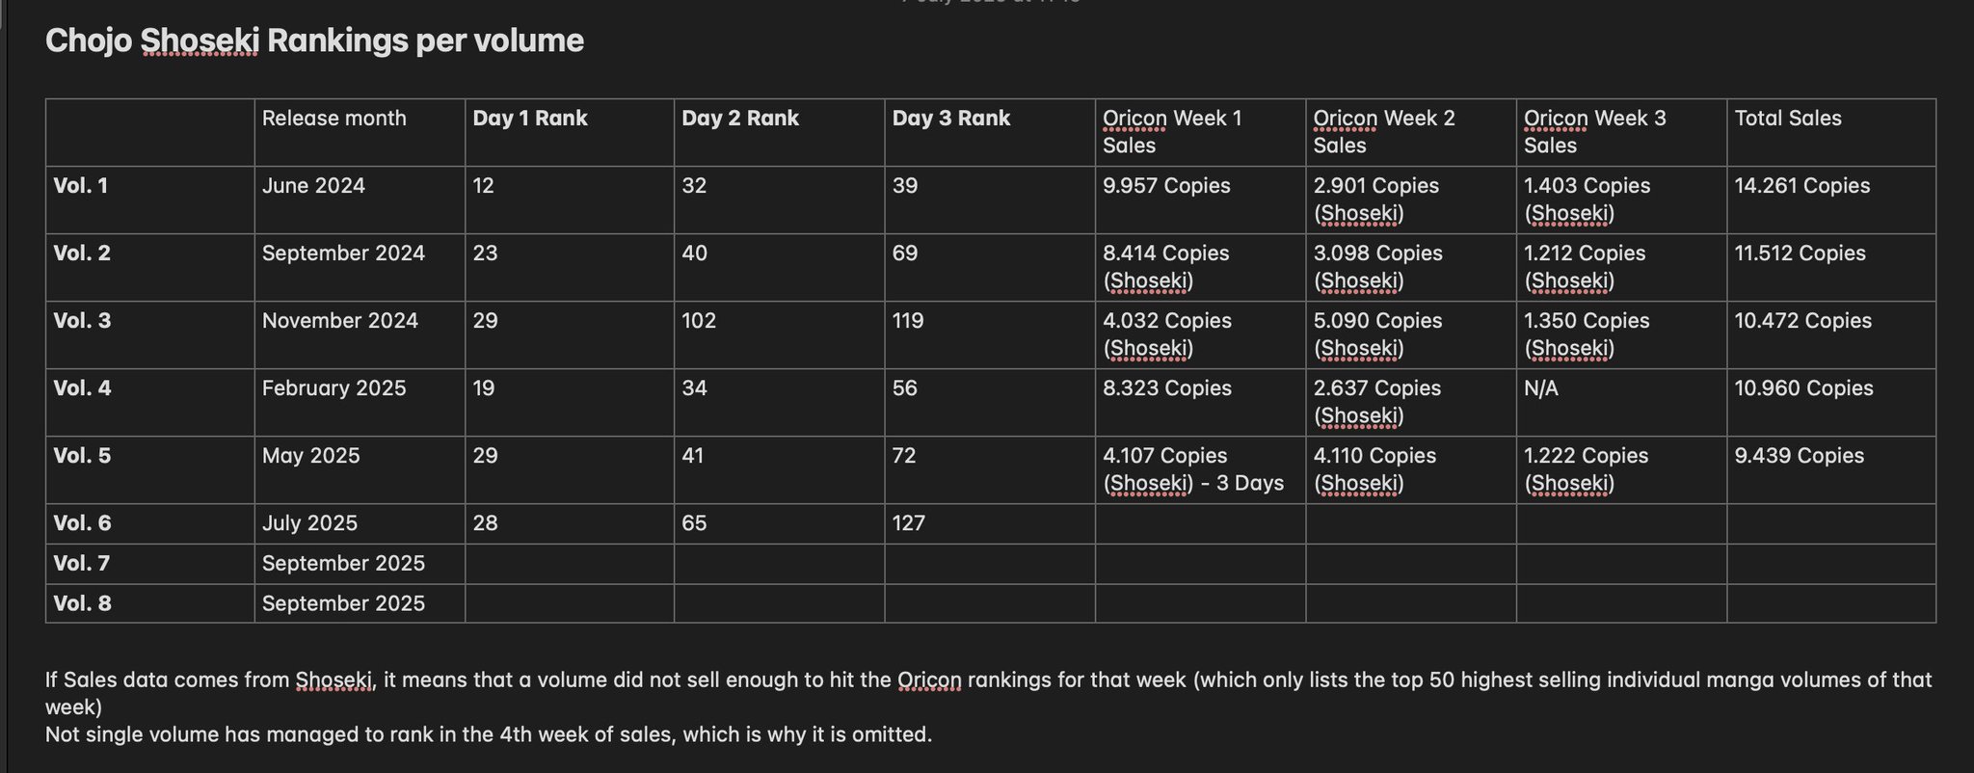Click the footnote paragraph about Shoseki data
The height and width of the screenshot is (773, 1974).
pos(988,693)
